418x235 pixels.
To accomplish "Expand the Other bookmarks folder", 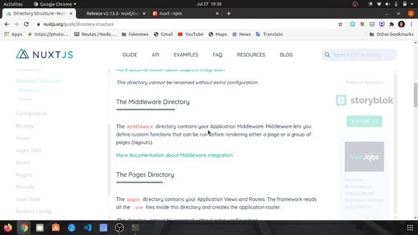I will pos(391,34).
